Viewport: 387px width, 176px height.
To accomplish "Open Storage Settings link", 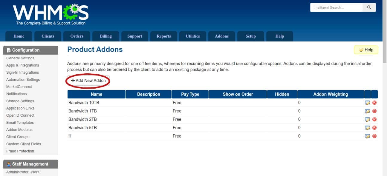I will pyautogui.click(x=20, y=101).
